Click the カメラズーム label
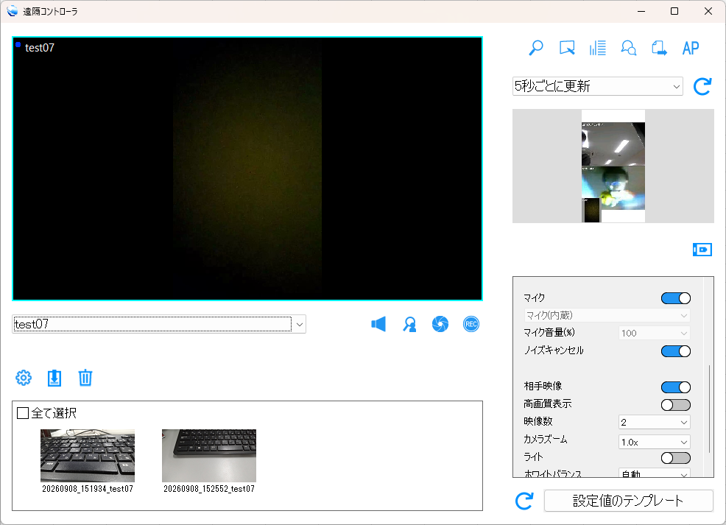 pyautogui.click(x=546, y=440)
